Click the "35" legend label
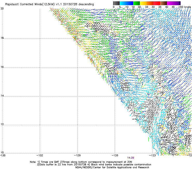The image size is (192, 169). [x=160, y=7]
